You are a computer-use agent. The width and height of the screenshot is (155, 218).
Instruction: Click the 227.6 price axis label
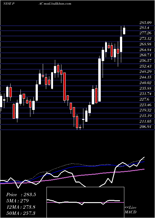144,99
